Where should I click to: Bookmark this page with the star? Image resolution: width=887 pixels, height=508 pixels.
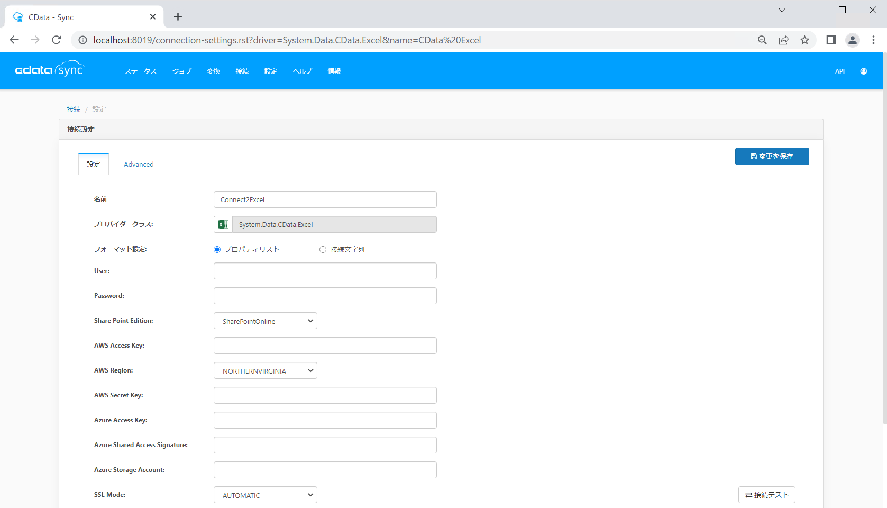click(804, 40)
